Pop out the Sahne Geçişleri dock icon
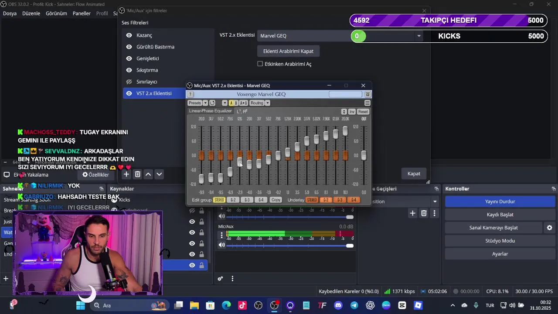The height and width of the screenshot is (314, 558). (436, 189)
